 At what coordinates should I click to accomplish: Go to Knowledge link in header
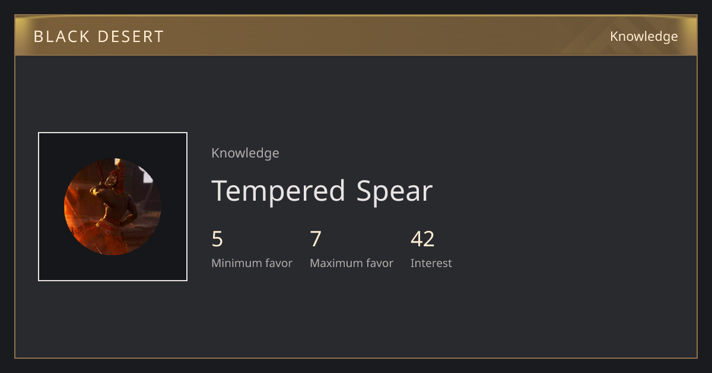644,37
